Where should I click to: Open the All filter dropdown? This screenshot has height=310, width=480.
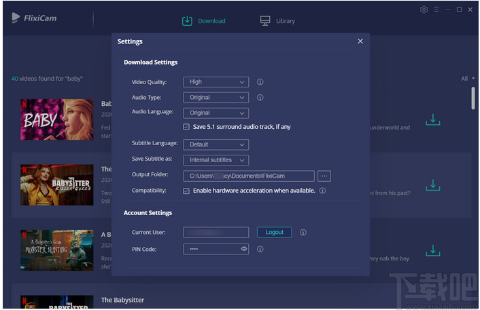tap(468, 79)
